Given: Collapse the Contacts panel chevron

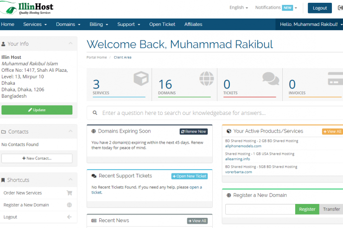Looking at the screenshot, I should [70, 132].
